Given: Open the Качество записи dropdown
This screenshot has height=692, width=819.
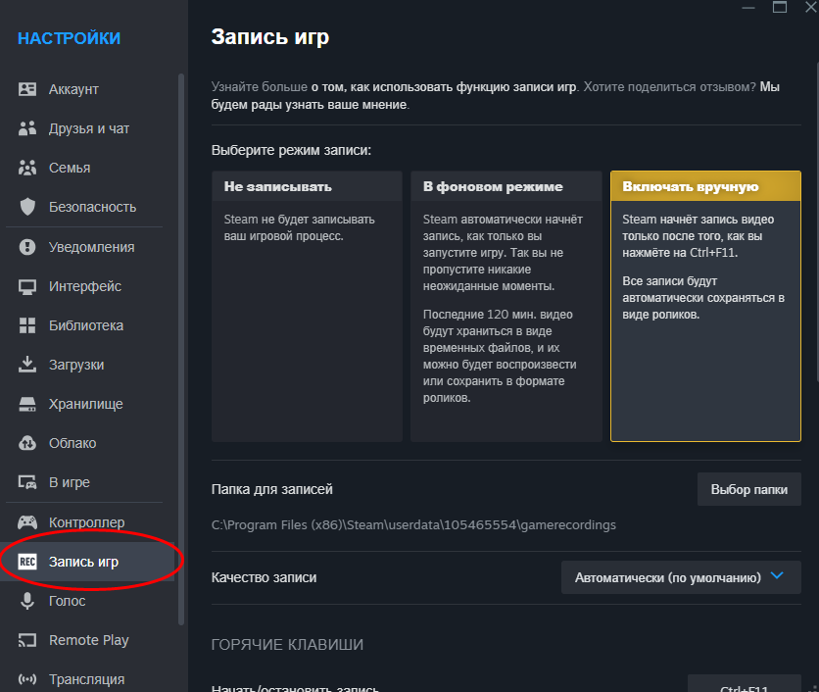Looking at the screenshot, I should [680, 577].
